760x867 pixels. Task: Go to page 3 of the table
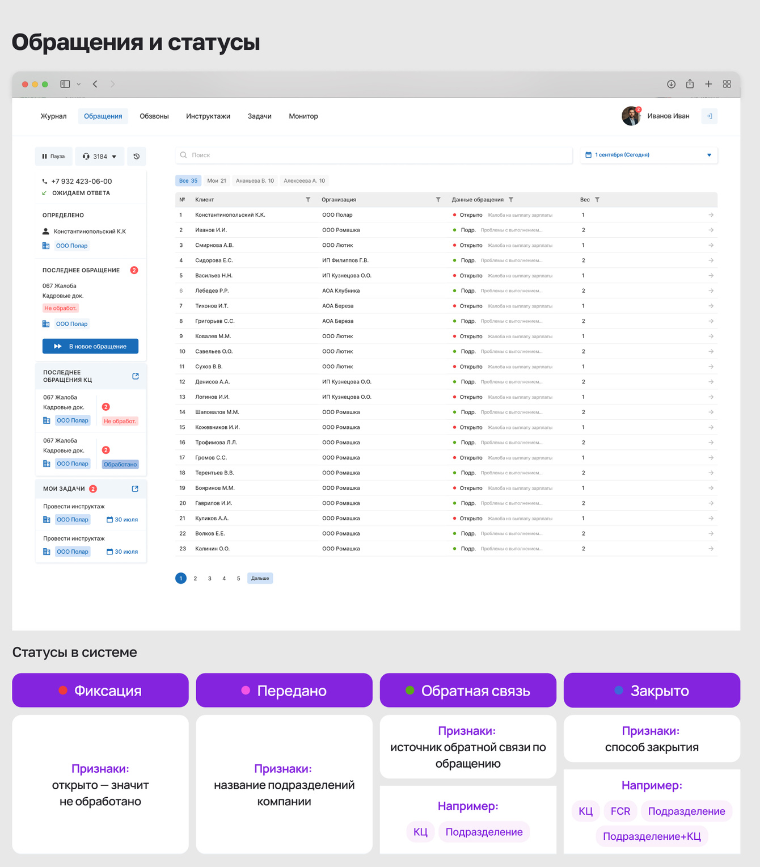[x=210, y=579]
